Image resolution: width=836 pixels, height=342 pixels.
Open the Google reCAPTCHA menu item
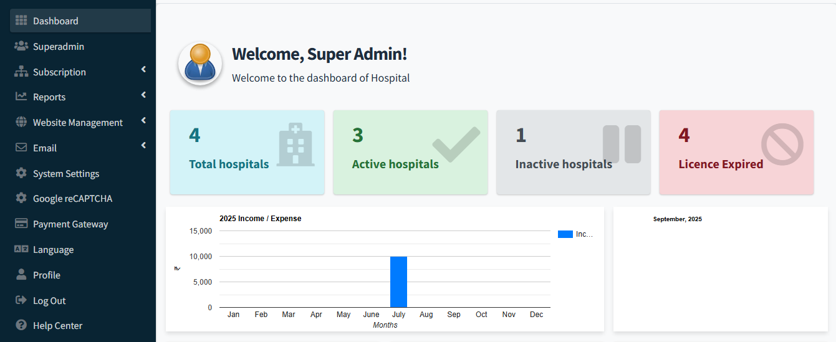pyautogui.click(x=72, y=199)
